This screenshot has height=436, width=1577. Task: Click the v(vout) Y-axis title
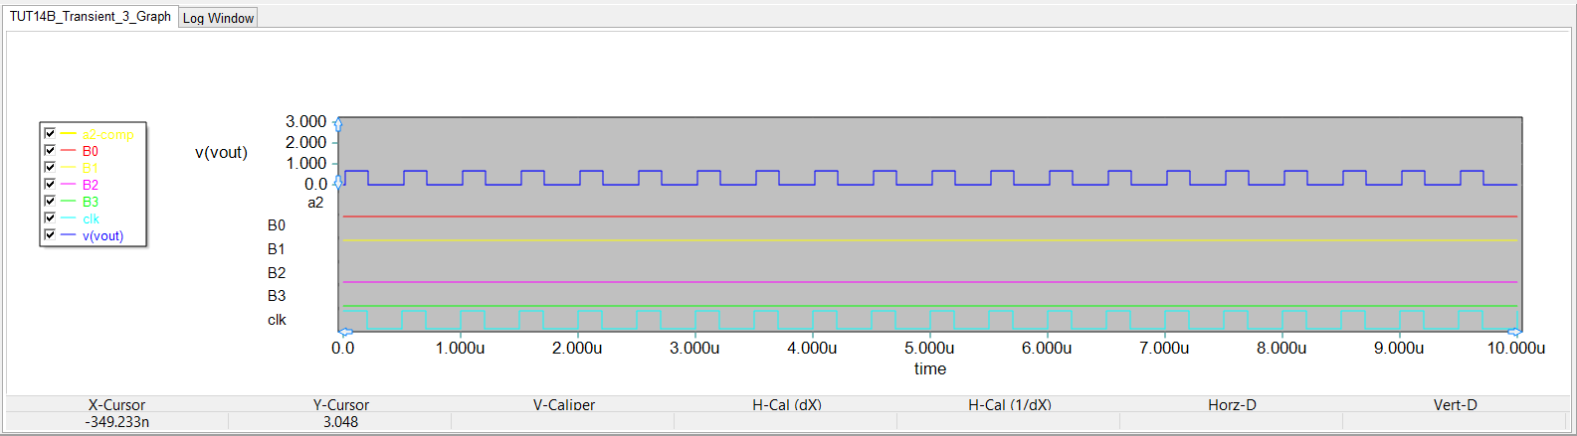(x=221, y=152)
